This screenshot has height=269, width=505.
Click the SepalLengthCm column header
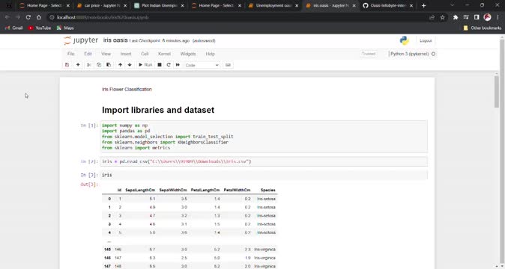(x=140, y=190)
